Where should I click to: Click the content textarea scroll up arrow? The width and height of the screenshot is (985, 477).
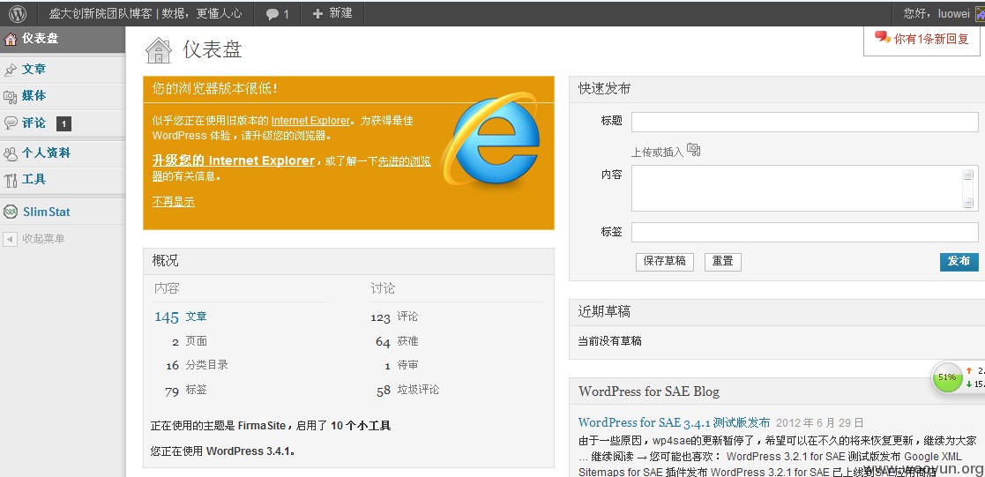(x=968, y=174)
